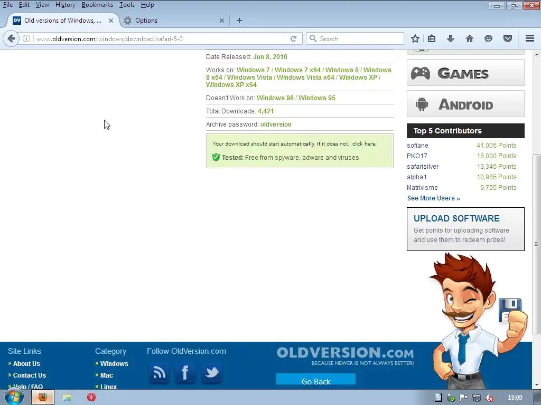Open the Tools menu
This screenshot has width=541, height=405.
pyautogui.click(x=127, y=5)
